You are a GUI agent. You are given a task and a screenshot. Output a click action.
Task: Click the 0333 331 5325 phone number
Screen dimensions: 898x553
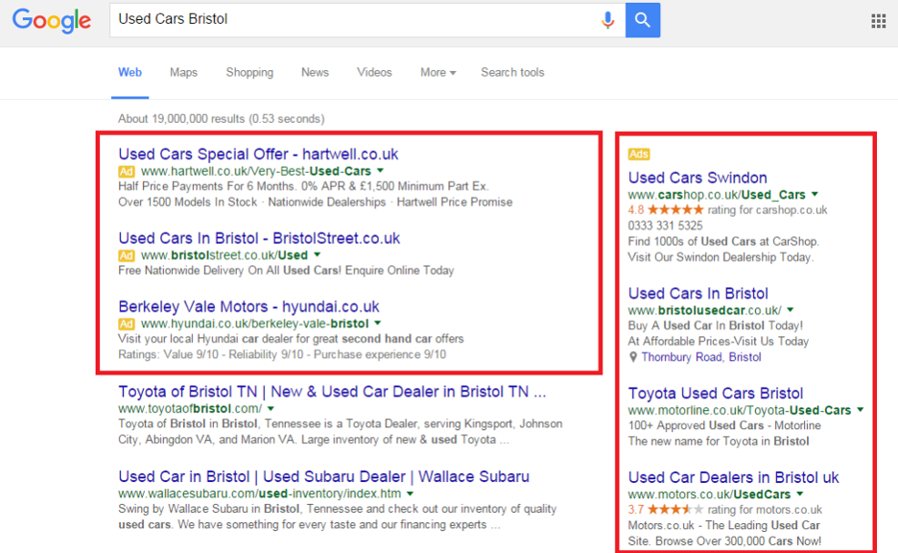click(x=665, y=226)
